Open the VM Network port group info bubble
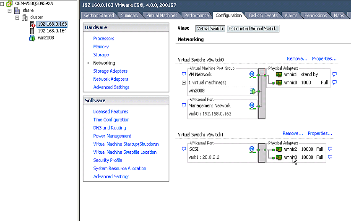The image size is (351, 221). (x=184, y=74)
